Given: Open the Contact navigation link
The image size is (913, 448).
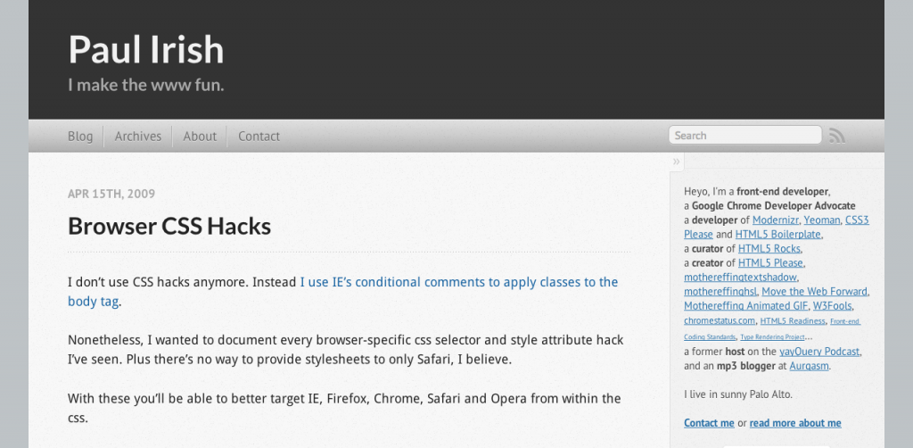Looking at the screenshot, I should pyautogui.click(x=259, y=136).
